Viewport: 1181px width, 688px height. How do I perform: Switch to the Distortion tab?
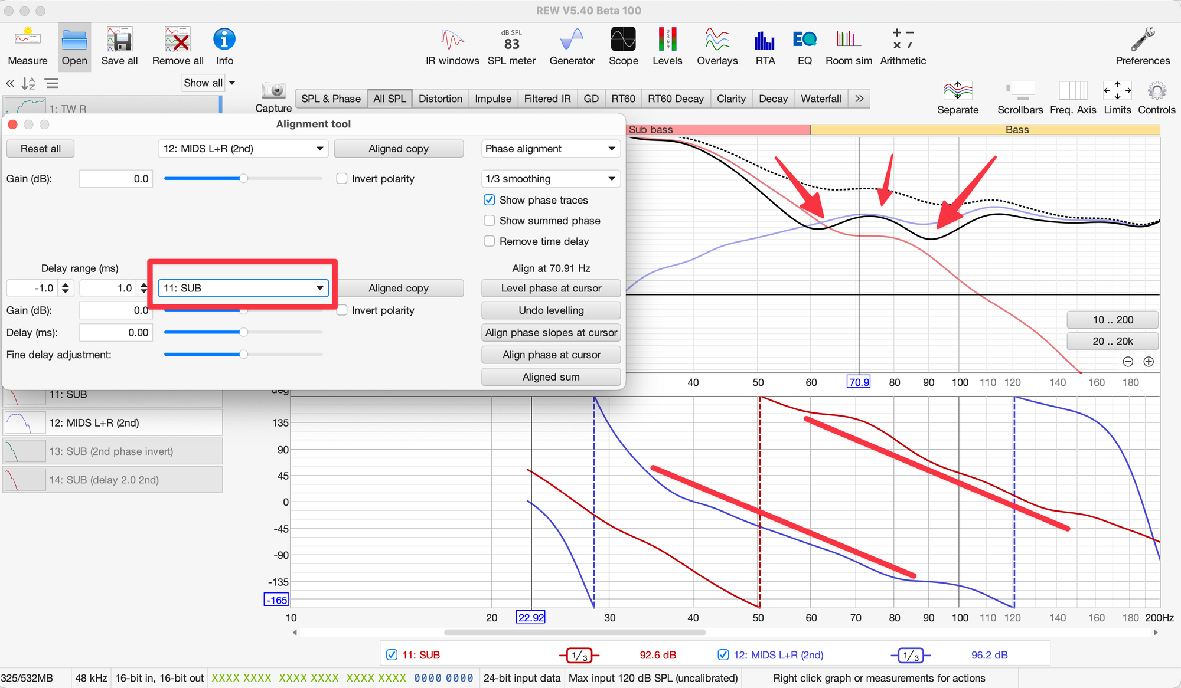pos(440,99)
